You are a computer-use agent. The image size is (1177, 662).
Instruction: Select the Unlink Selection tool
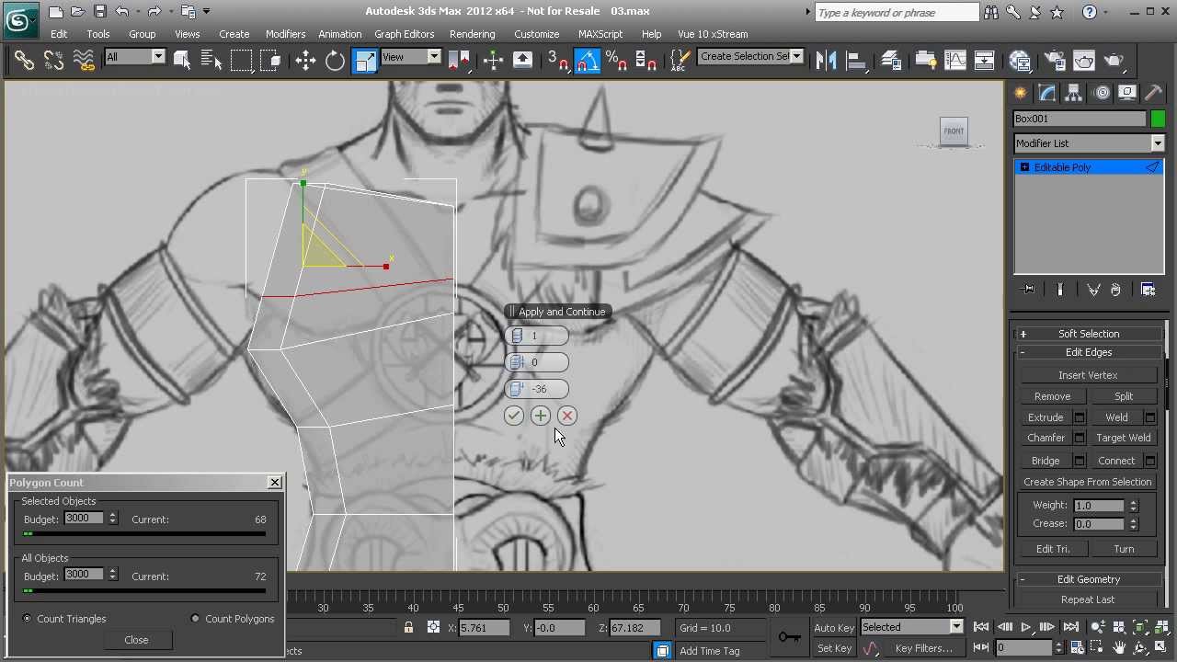(x=53, y=61)
